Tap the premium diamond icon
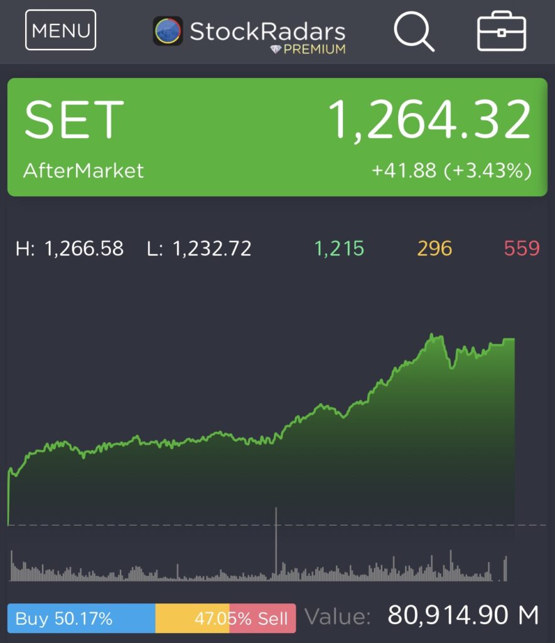This screenshot has width=555, height=643. pos(276,49)
